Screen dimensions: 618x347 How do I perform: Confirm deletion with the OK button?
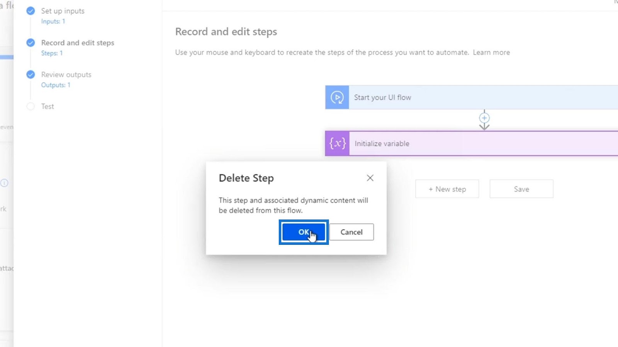(x=304, y=232)
